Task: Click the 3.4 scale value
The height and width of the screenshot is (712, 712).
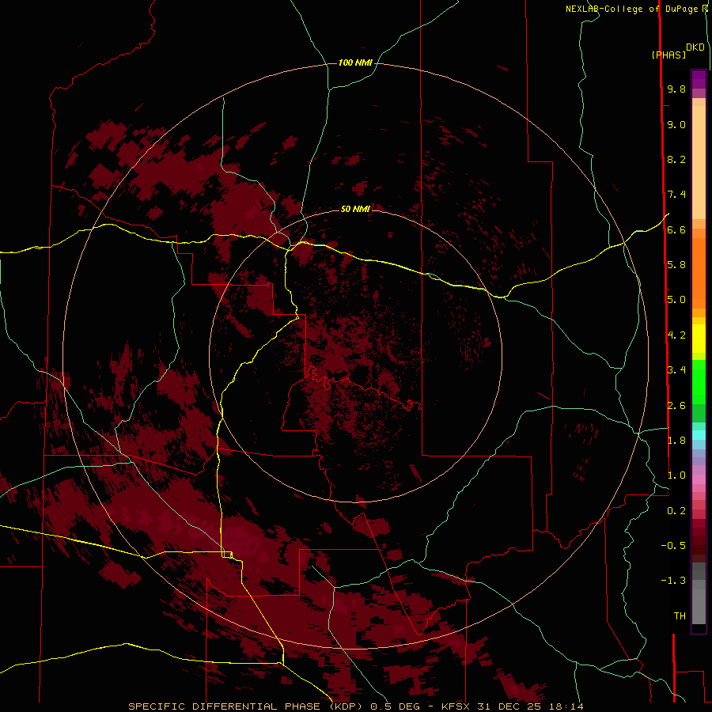Action: point(676,370)
